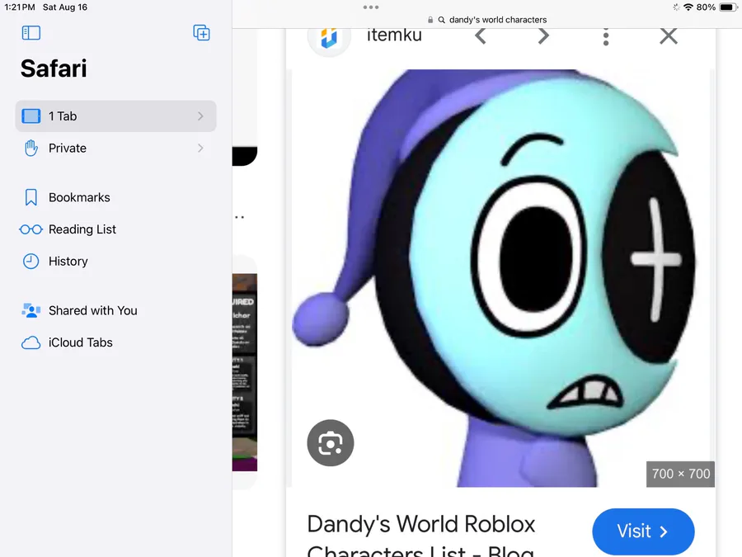Screen dimensions: 742x557
Task: Open the itemku source link
Action: [394, 35]
